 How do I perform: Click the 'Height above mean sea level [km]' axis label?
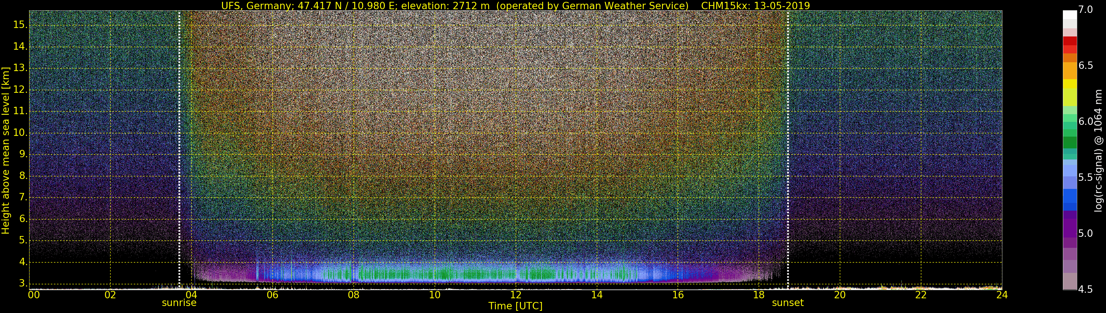click(6, 150)
